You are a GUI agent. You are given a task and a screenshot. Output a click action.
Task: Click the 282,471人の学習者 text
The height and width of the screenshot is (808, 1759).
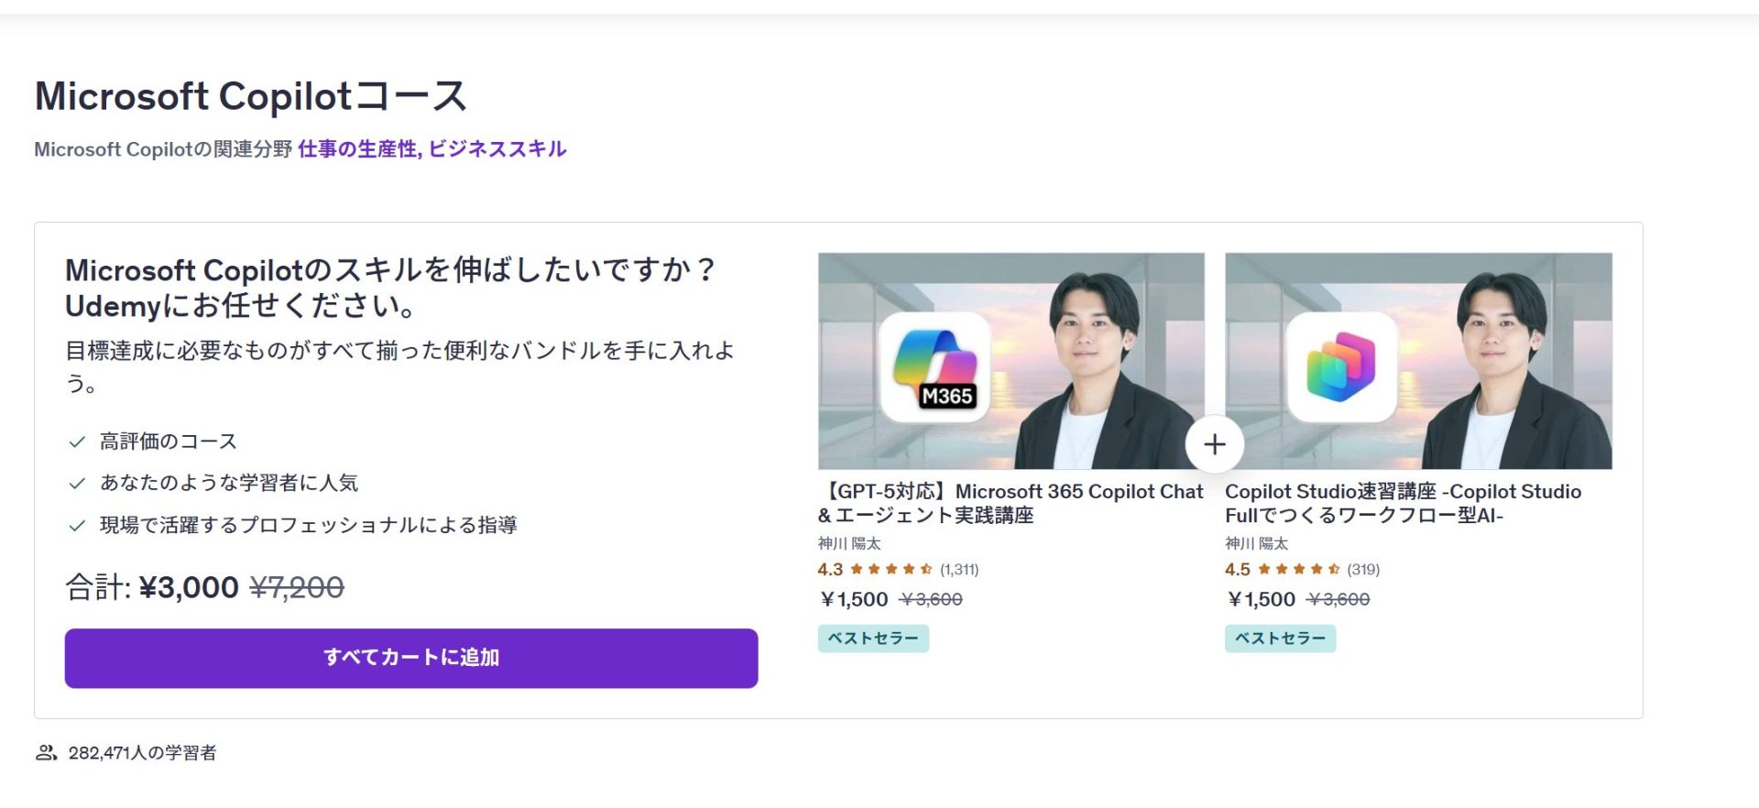click(142, 753)
